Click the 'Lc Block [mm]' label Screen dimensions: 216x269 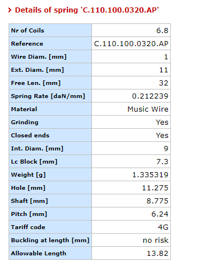(x=34, y=162)
